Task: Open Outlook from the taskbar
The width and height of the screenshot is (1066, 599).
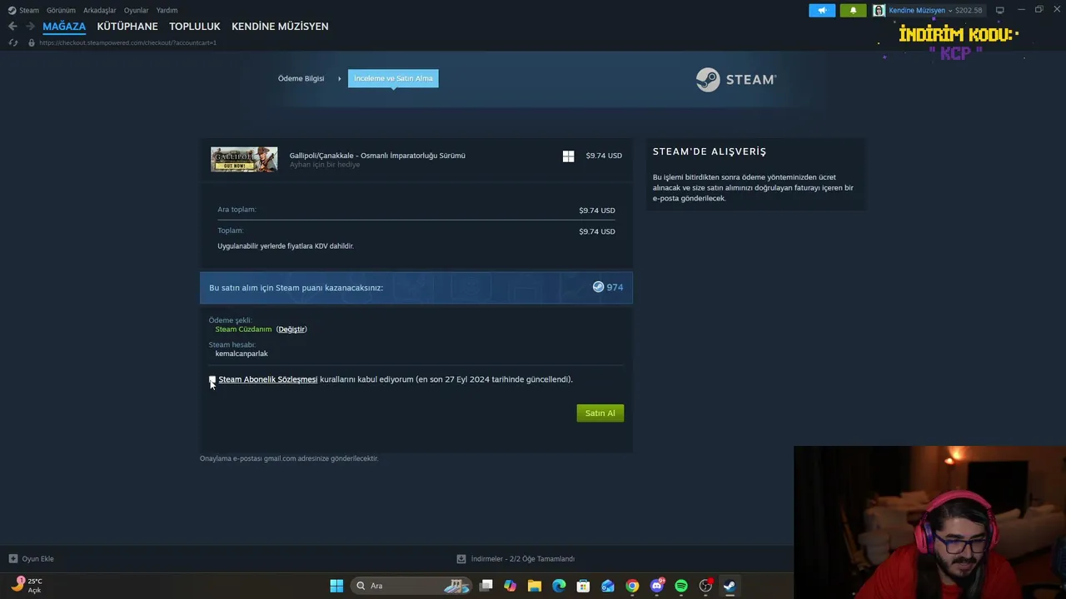Action: (x=608, y=586)
